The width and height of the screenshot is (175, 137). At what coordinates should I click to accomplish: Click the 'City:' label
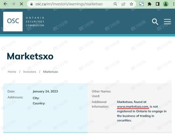[36, 98]
